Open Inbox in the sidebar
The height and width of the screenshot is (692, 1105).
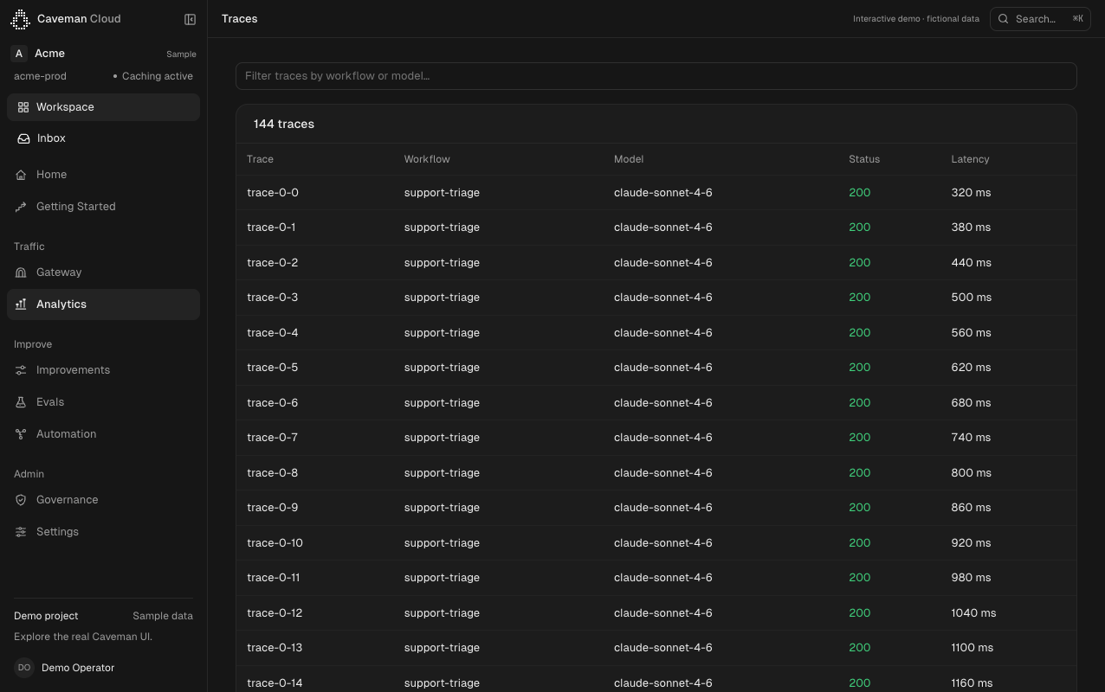point(103,138)
